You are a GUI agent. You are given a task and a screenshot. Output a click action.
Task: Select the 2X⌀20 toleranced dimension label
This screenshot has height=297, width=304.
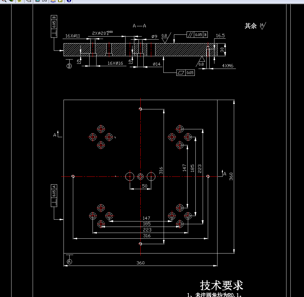pyautogui.click(x=102, y=33)
